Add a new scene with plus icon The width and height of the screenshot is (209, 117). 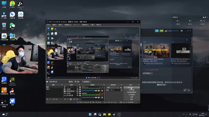(47, 99)
